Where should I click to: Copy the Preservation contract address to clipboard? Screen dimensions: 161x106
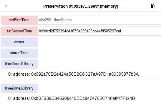153,6
